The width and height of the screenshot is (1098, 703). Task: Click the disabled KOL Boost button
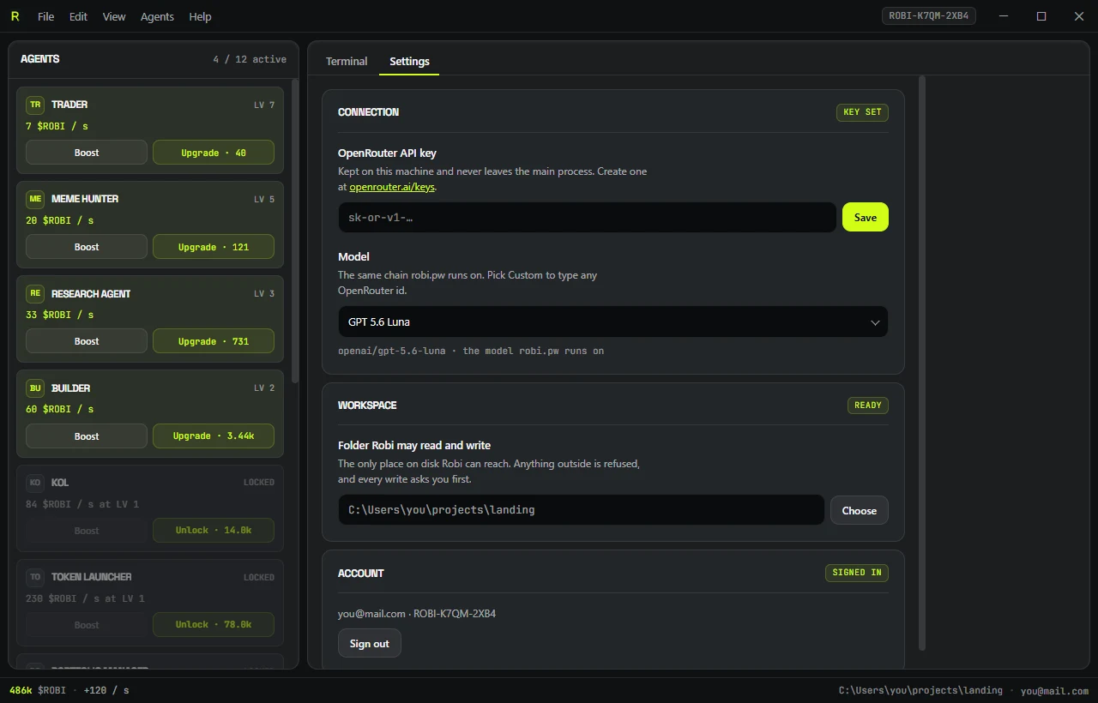coord(87,530)
